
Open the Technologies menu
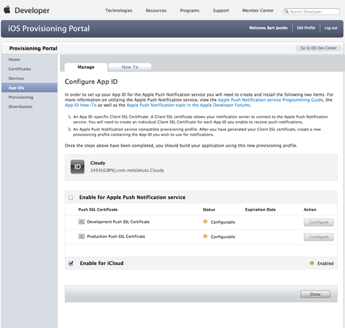(x=118, y=10)
